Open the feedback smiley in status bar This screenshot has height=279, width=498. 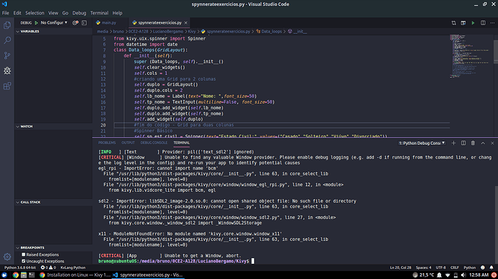pos(483,267)
